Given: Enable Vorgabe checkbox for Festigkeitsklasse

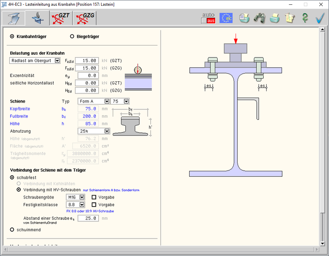Looking at the screenshot, I should click(94, 205).
